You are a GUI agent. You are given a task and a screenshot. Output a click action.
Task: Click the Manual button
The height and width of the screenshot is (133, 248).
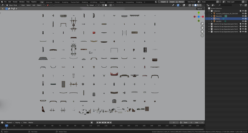tap(180, 2)
